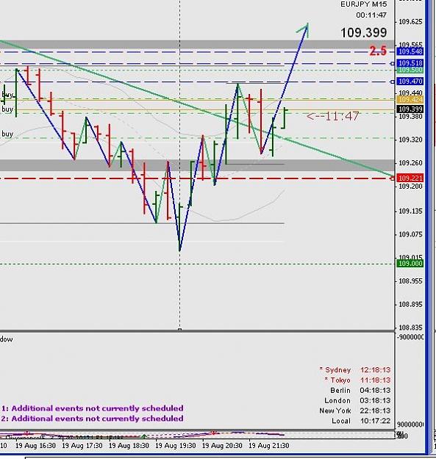Click news line 1: Additional events not scheduled
This screenshot has width=436, height=459.
pyautogui.click(x=93, y=408)
